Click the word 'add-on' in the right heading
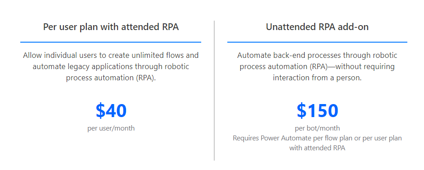 [352, 27]
